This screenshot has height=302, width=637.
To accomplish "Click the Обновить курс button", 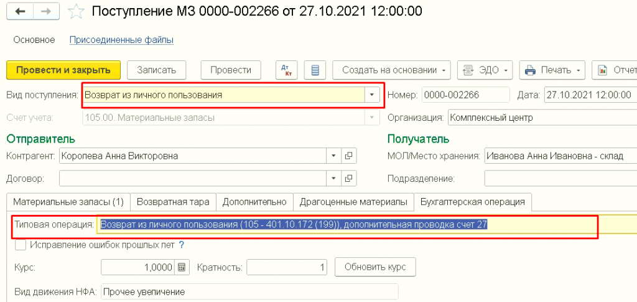I will tap(375, 268).
